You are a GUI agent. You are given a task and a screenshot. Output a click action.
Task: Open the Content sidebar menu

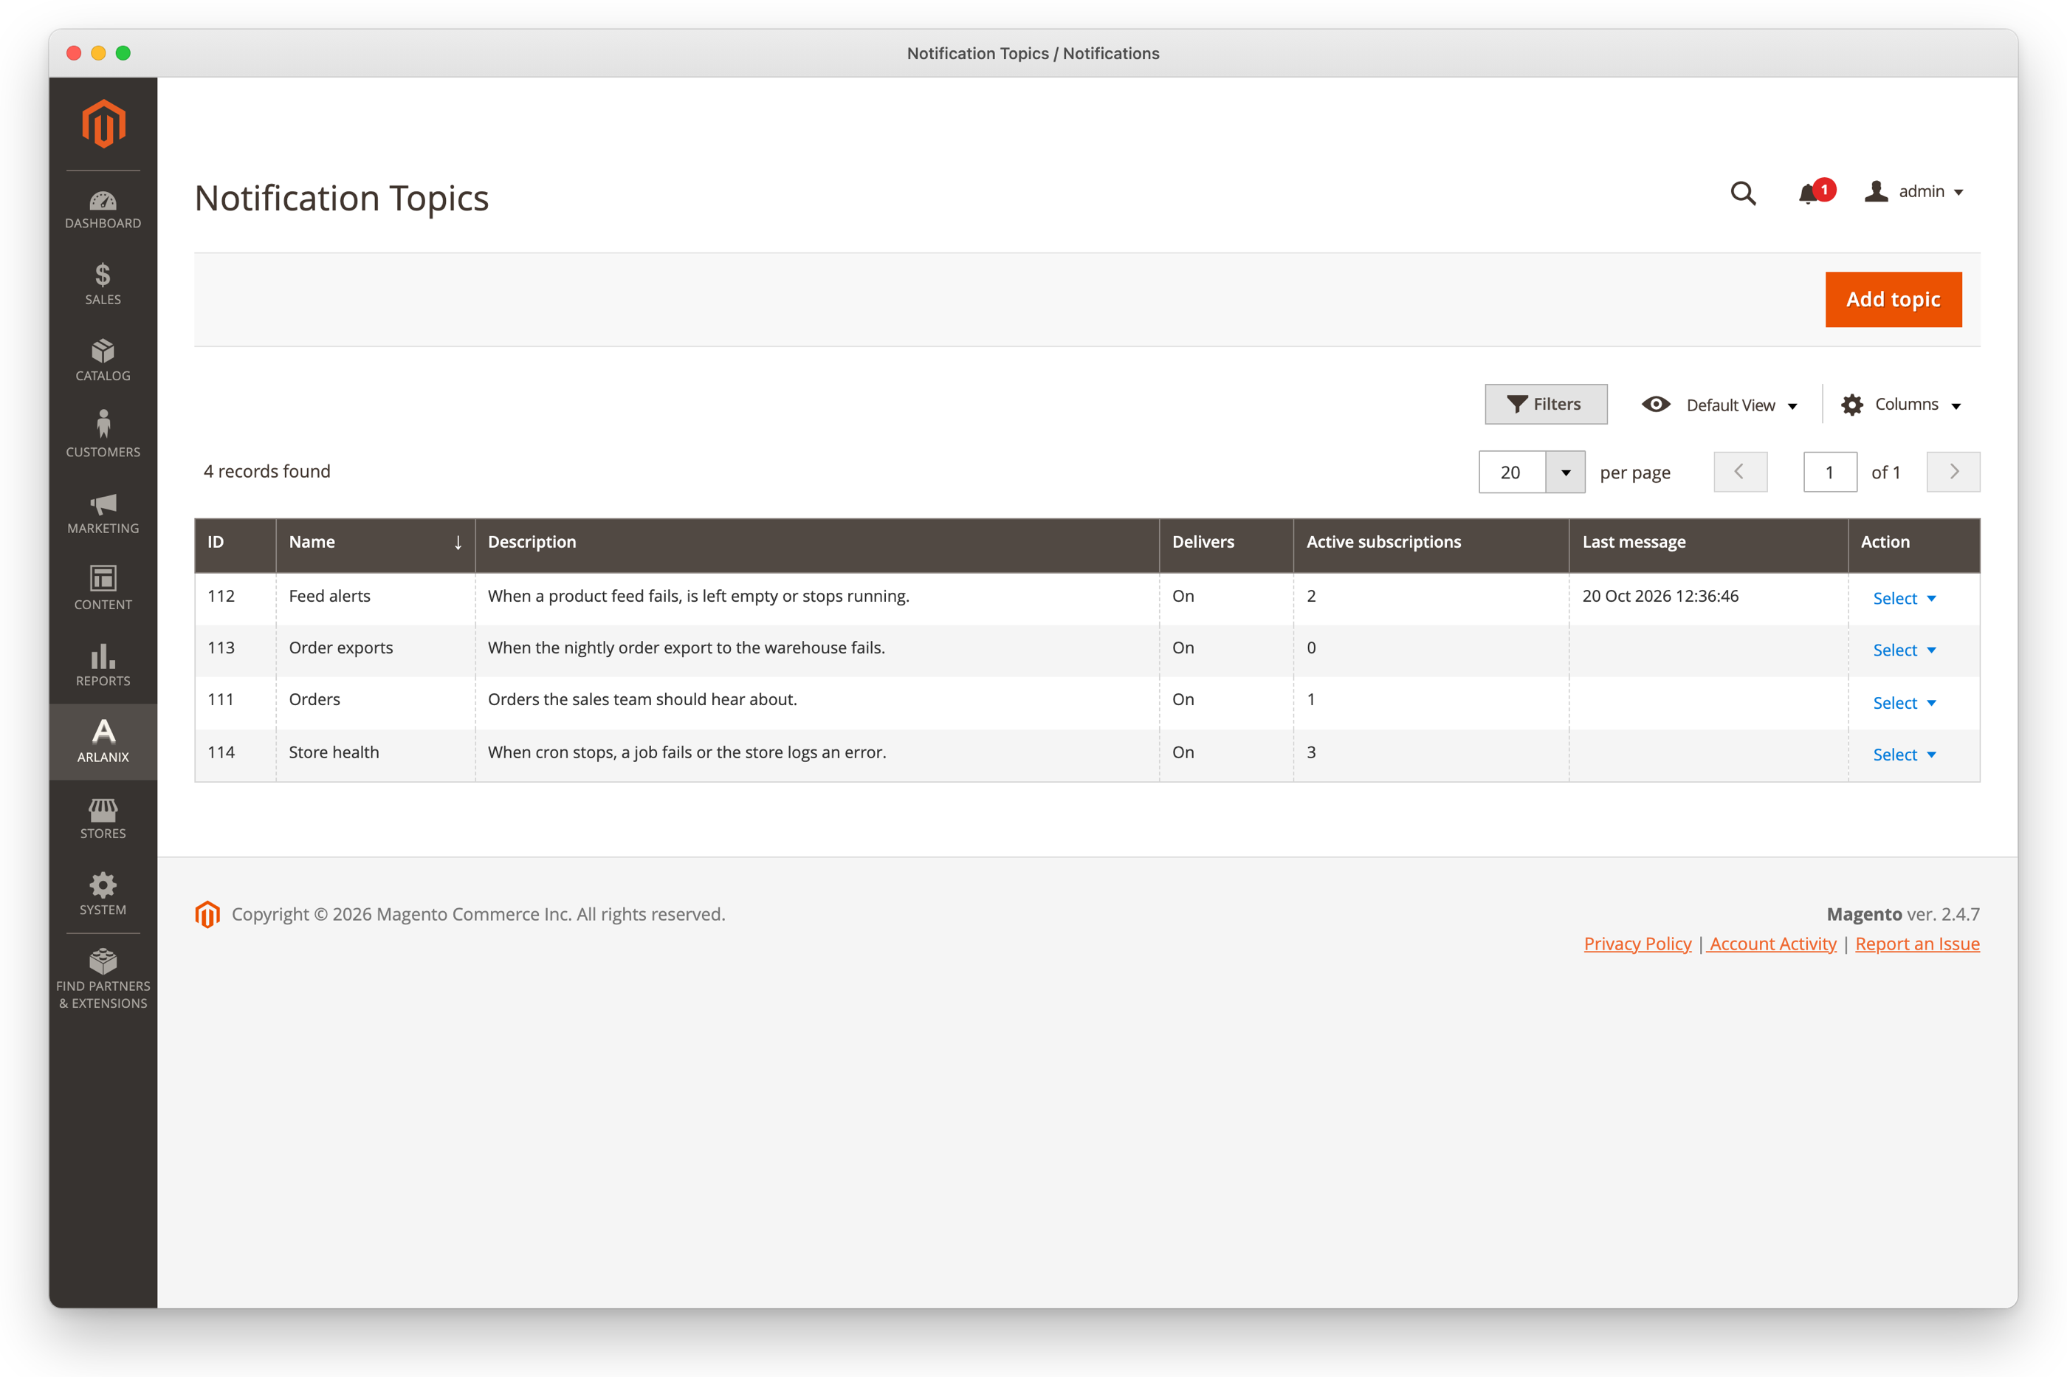pos(103,589)
